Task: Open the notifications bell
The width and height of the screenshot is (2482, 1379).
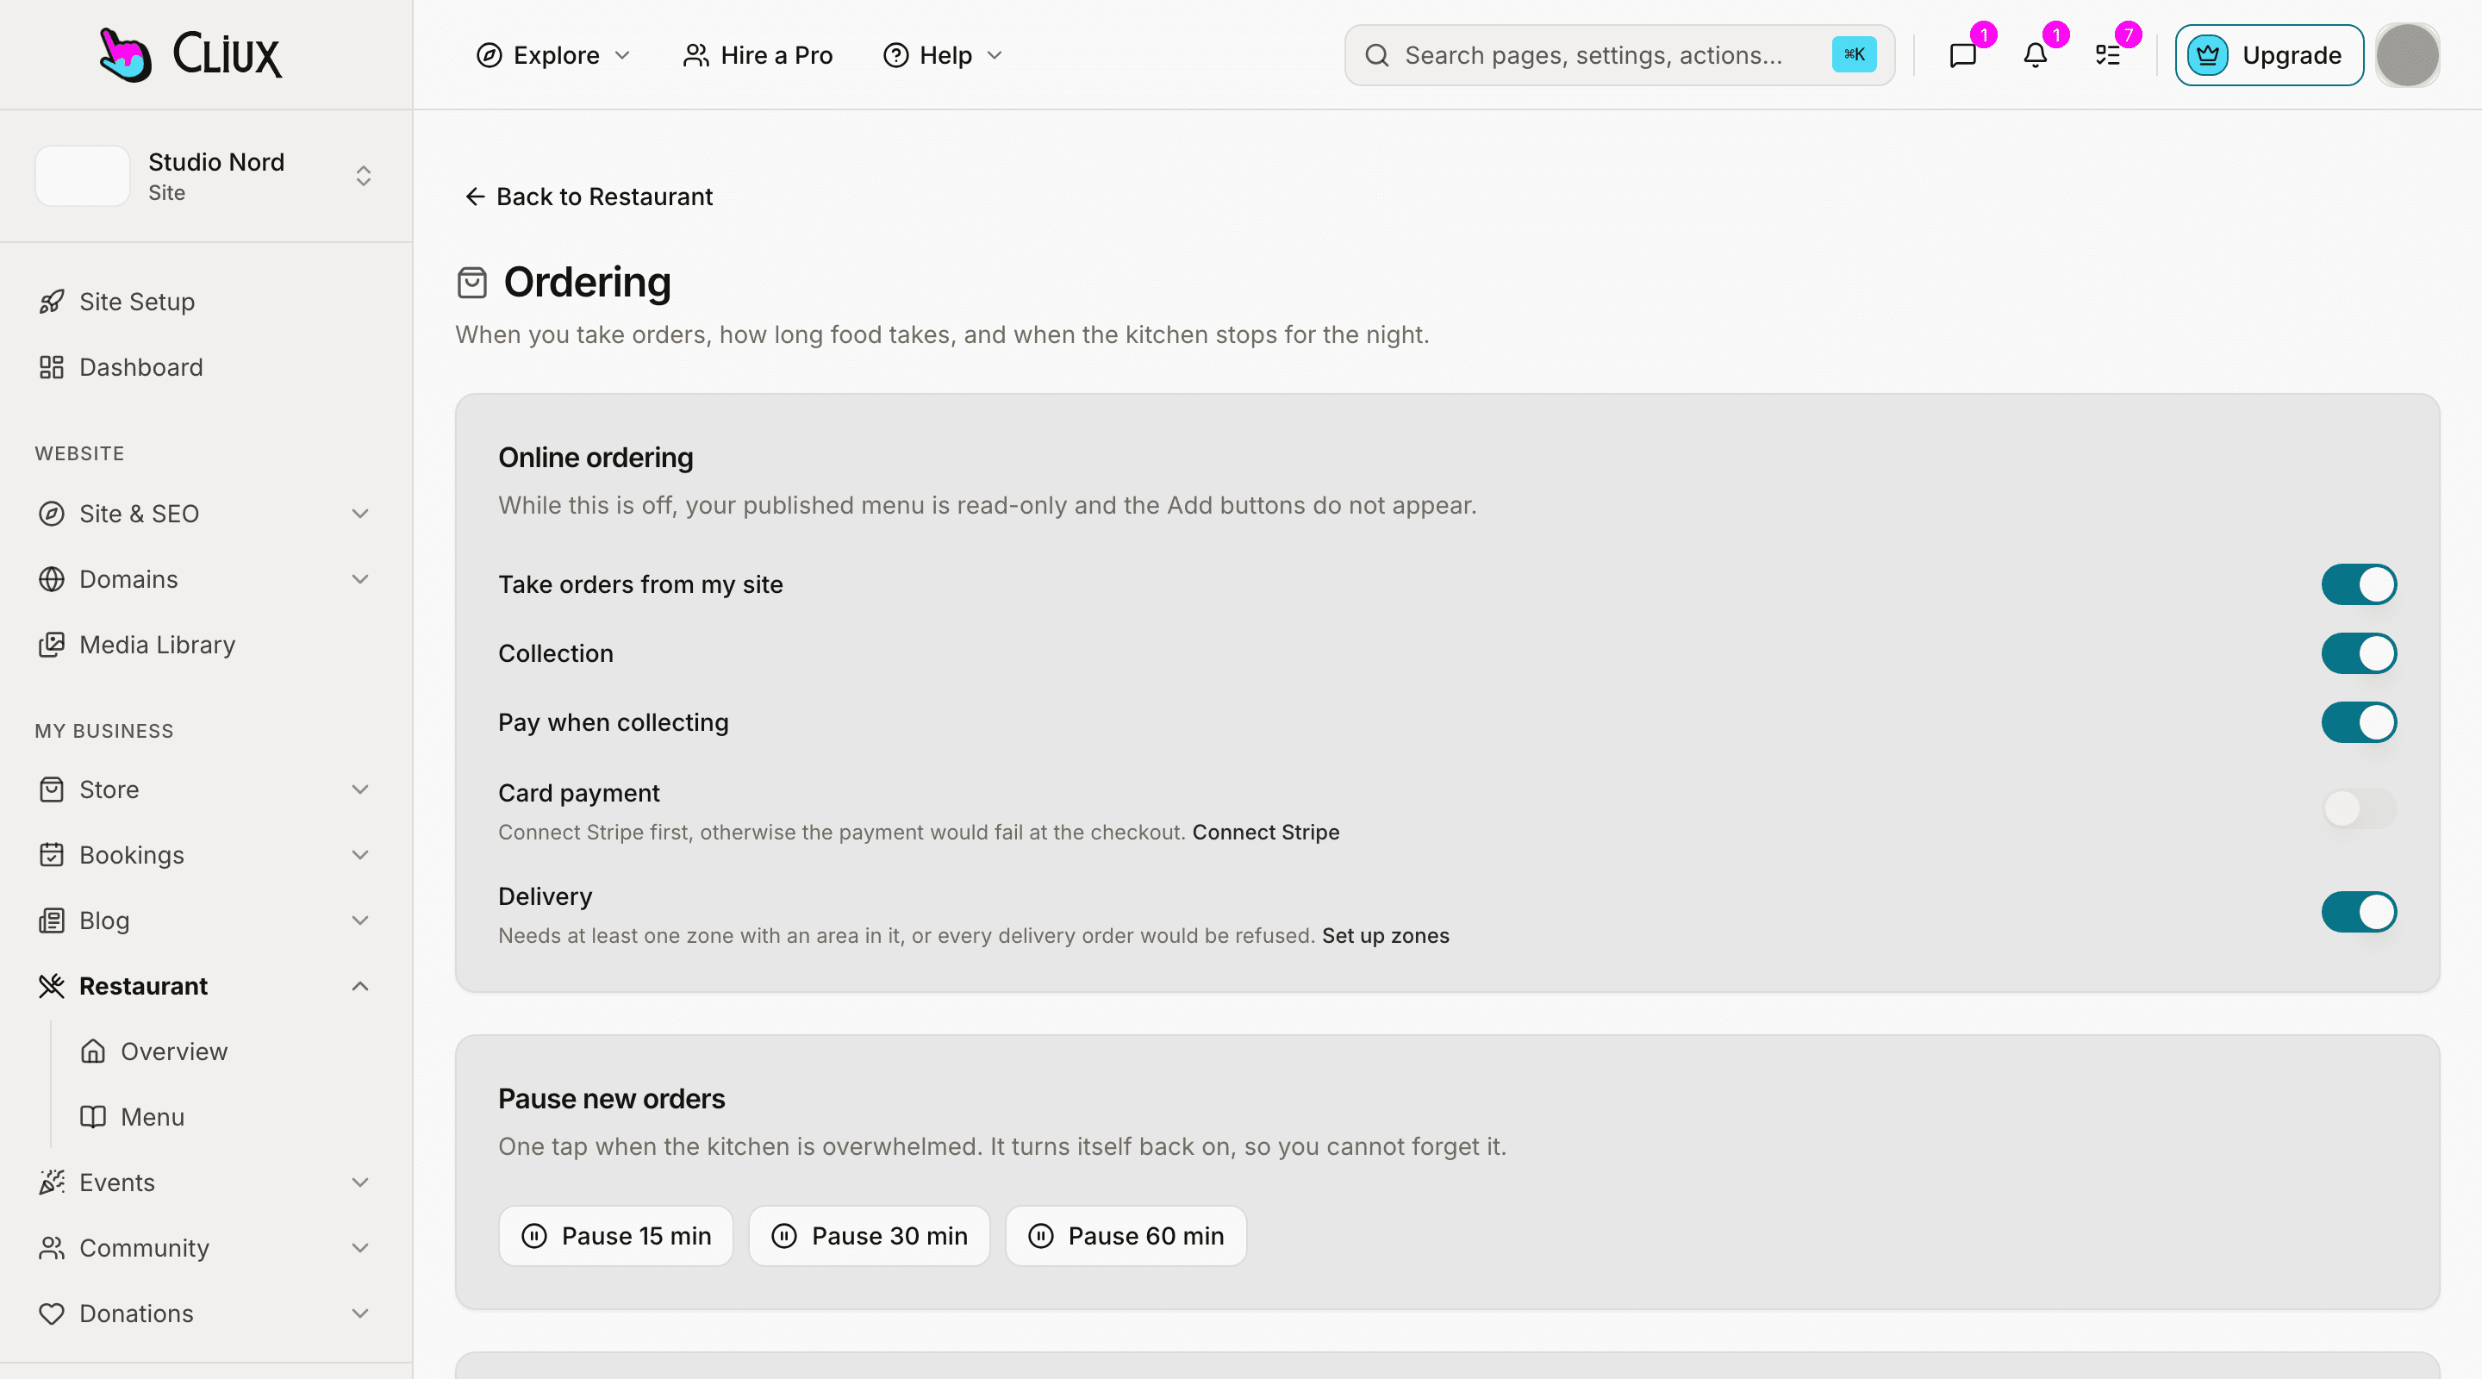Action: (2035, 56)
